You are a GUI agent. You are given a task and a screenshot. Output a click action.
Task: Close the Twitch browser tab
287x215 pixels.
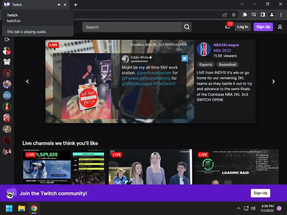tap(65, 5)
